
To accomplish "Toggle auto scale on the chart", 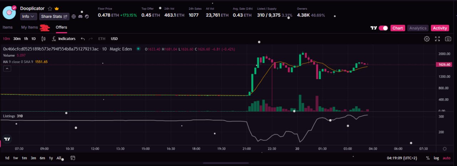I will (x=447, y=158).
